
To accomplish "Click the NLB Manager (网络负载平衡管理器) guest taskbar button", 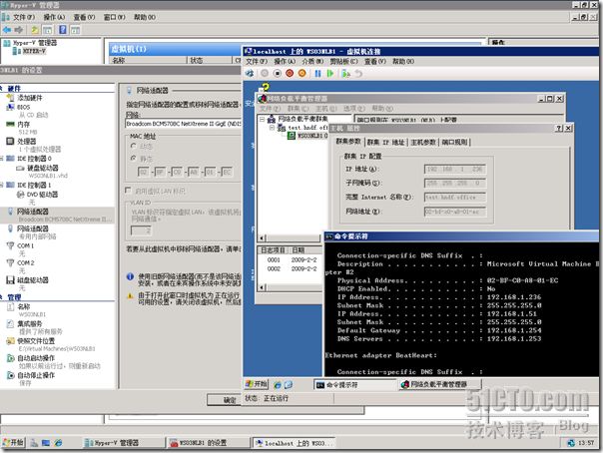I will 439,384.
